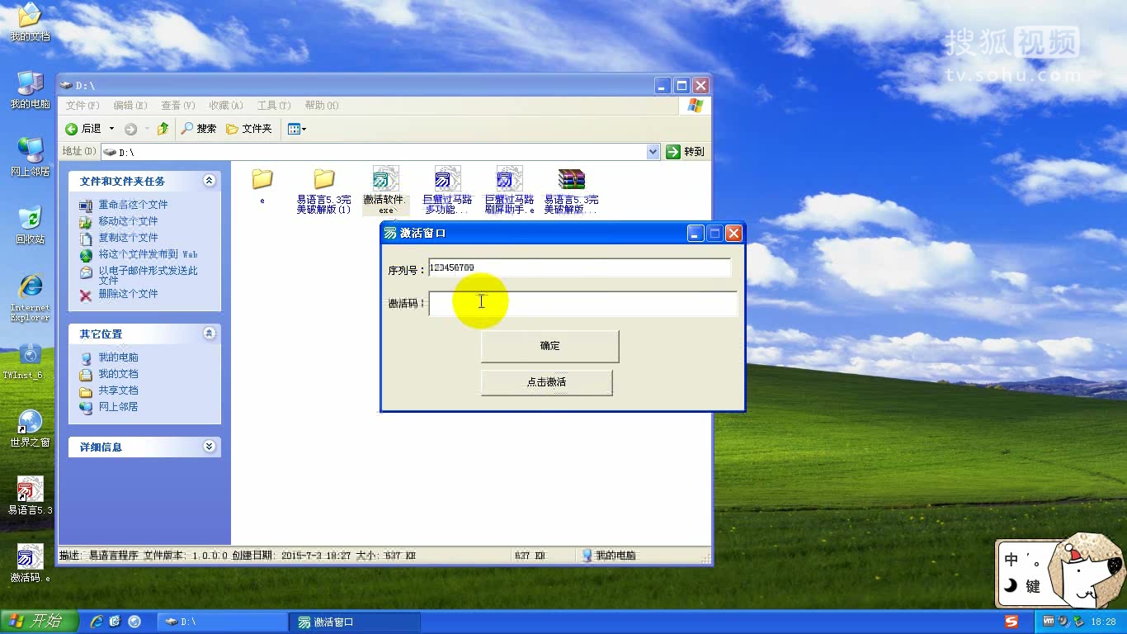
Task: Click the 转到 Go button
Action: point(685,152)
